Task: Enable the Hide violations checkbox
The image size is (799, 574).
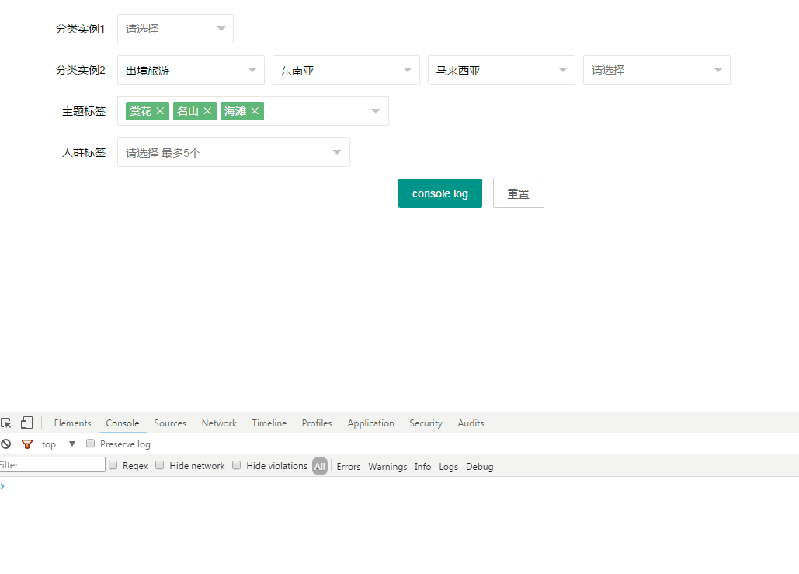Action: pos(237,465)
